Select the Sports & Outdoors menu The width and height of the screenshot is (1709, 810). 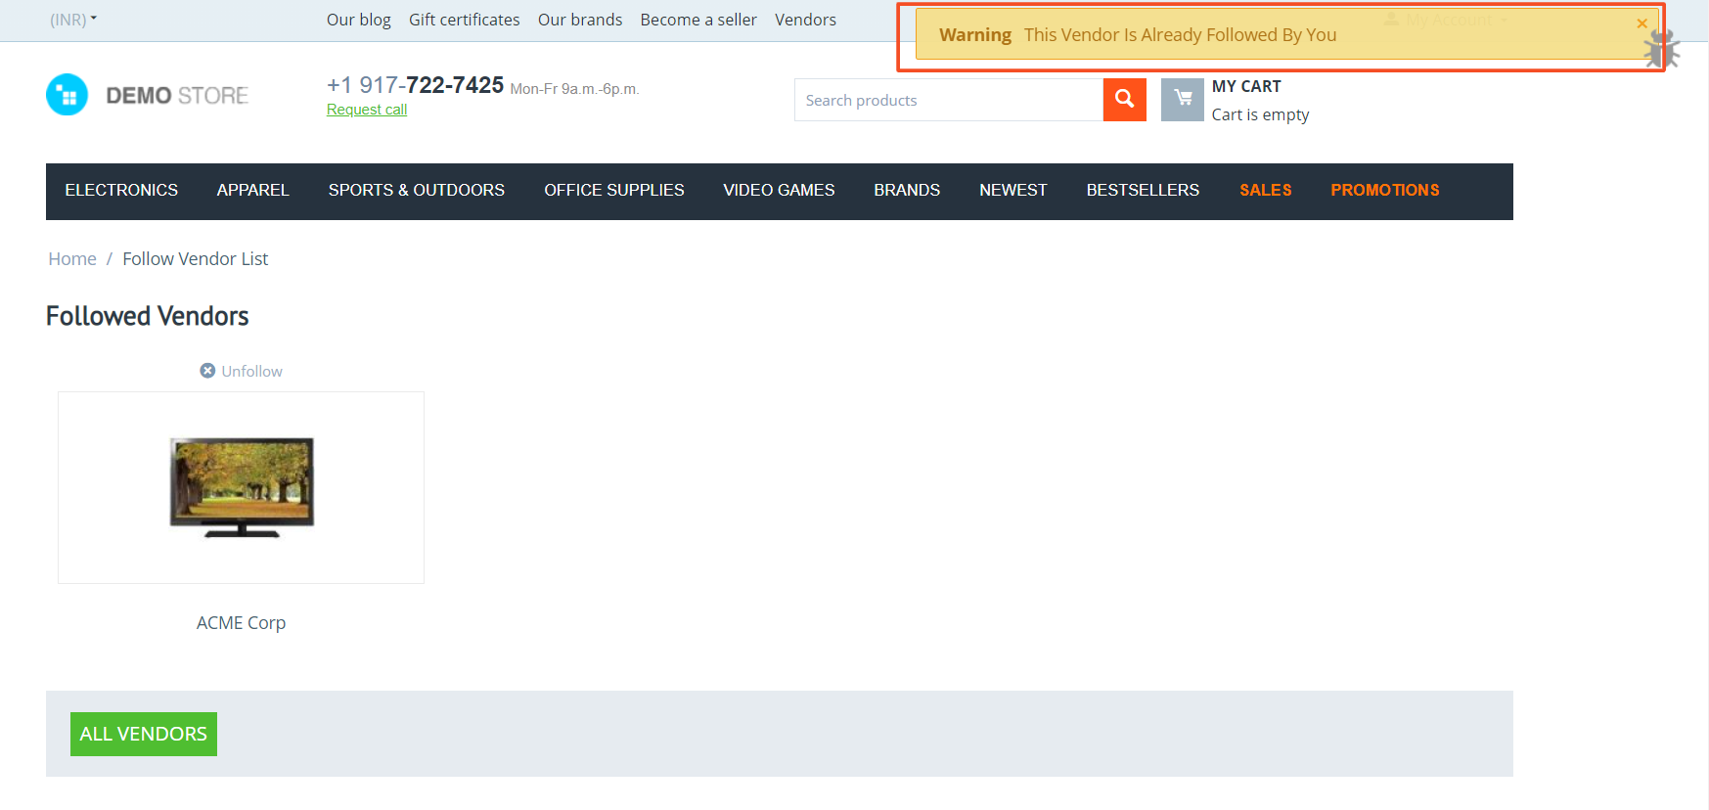coord(417,191)
